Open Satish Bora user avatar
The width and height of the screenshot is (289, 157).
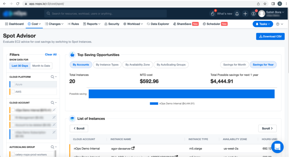click(x=262, y=14)
